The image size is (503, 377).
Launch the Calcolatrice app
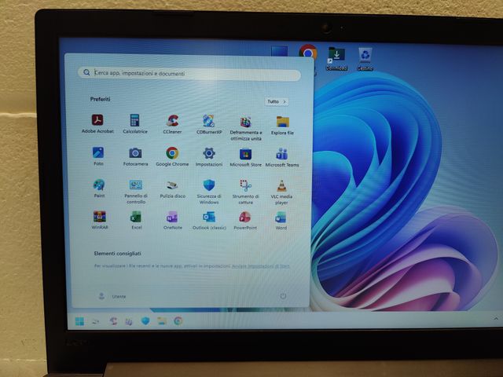134,123
